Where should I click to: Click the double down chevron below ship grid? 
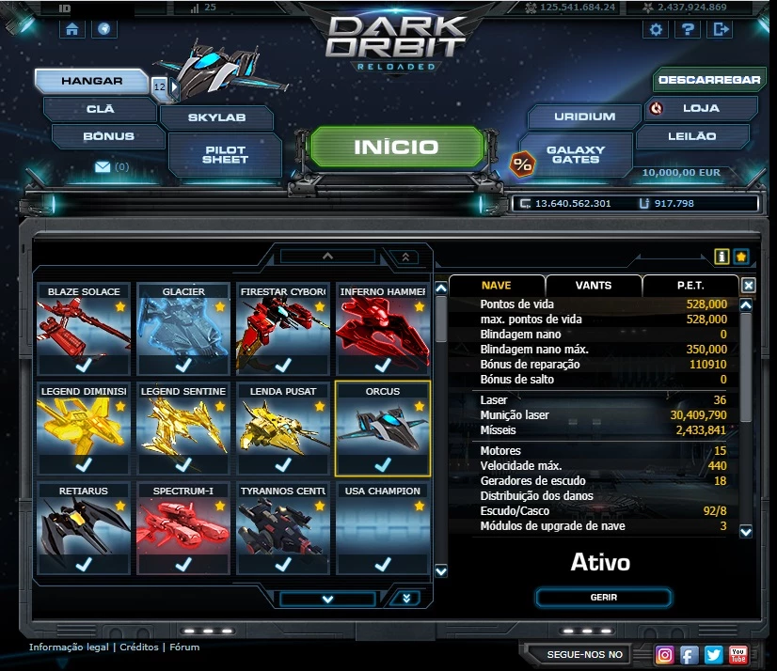pos(406,599)
